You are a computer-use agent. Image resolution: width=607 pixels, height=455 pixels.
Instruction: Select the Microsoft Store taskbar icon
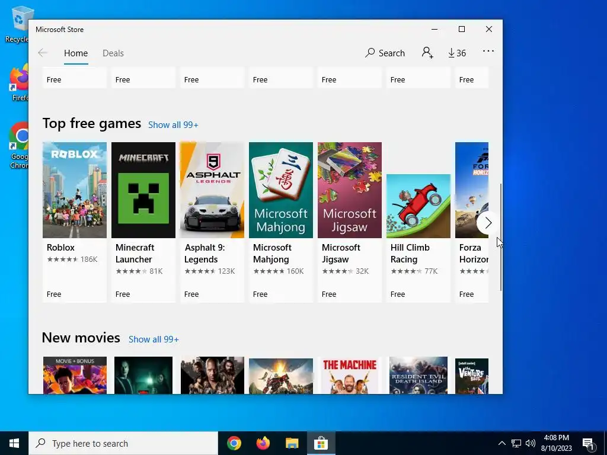pos(321,443)
